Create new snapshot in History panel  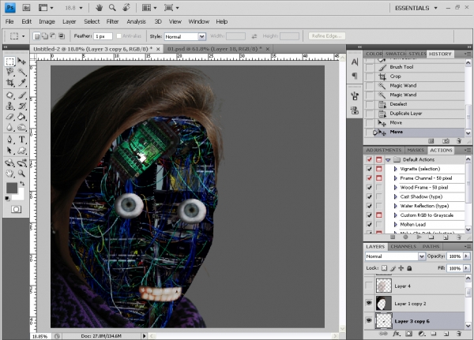(x=446, y=141)
